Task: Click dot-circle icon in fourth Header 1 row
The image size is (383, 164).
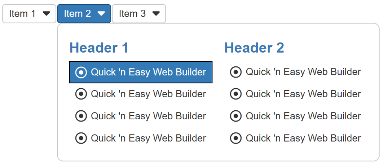Action: point(81,138)
